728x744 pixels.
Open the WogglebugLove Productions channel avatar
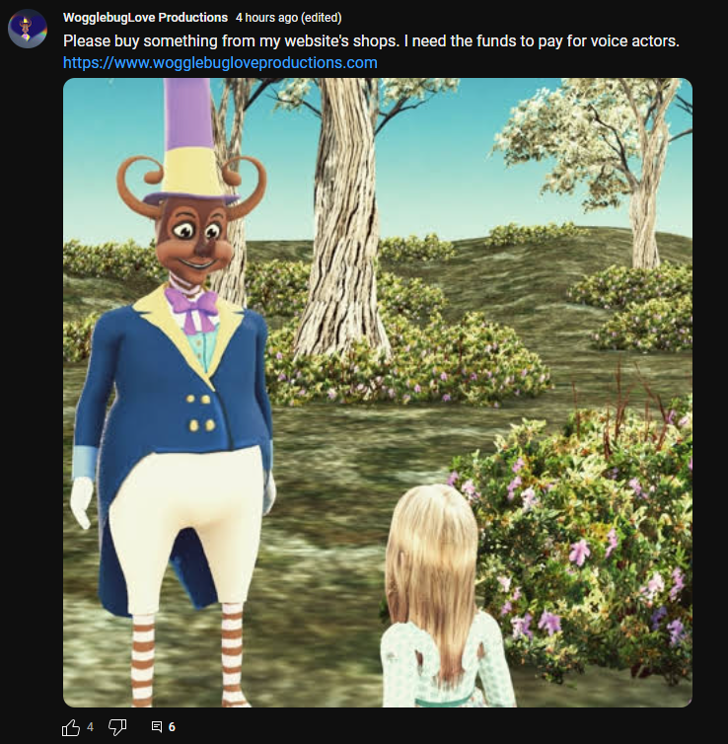(x=28, y=29)
